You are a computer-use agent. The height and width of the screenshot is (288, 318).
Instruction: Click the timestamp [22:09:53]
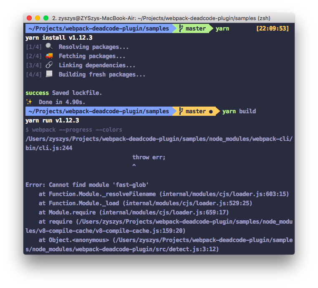tap(273, 28)
